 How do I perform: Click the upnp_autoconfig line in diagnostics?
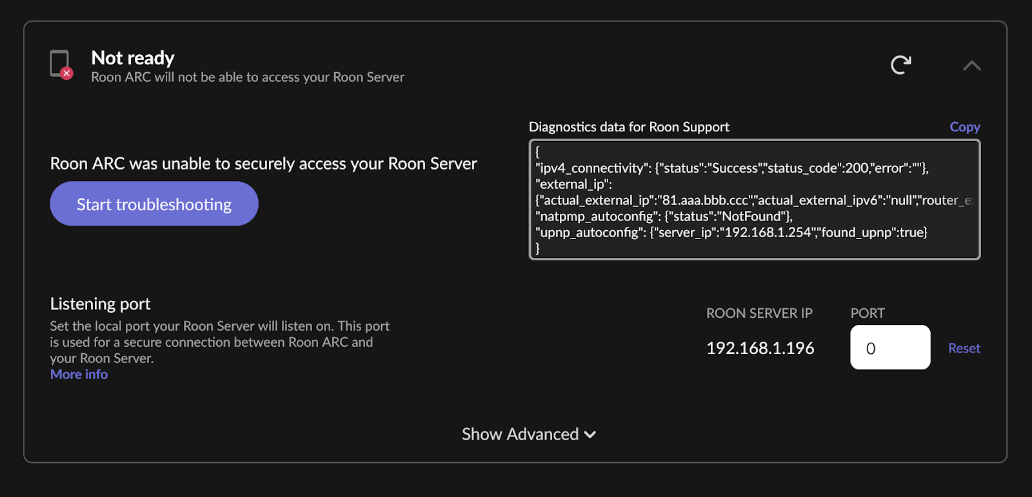[x=731, y=233]
